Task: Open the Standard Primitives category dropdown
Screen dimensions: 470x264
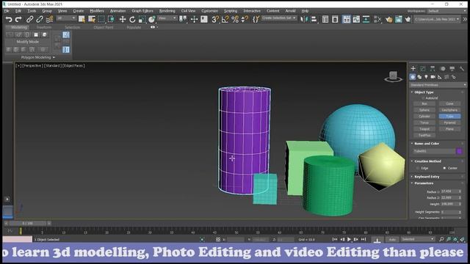Action: tap(438, 85)
